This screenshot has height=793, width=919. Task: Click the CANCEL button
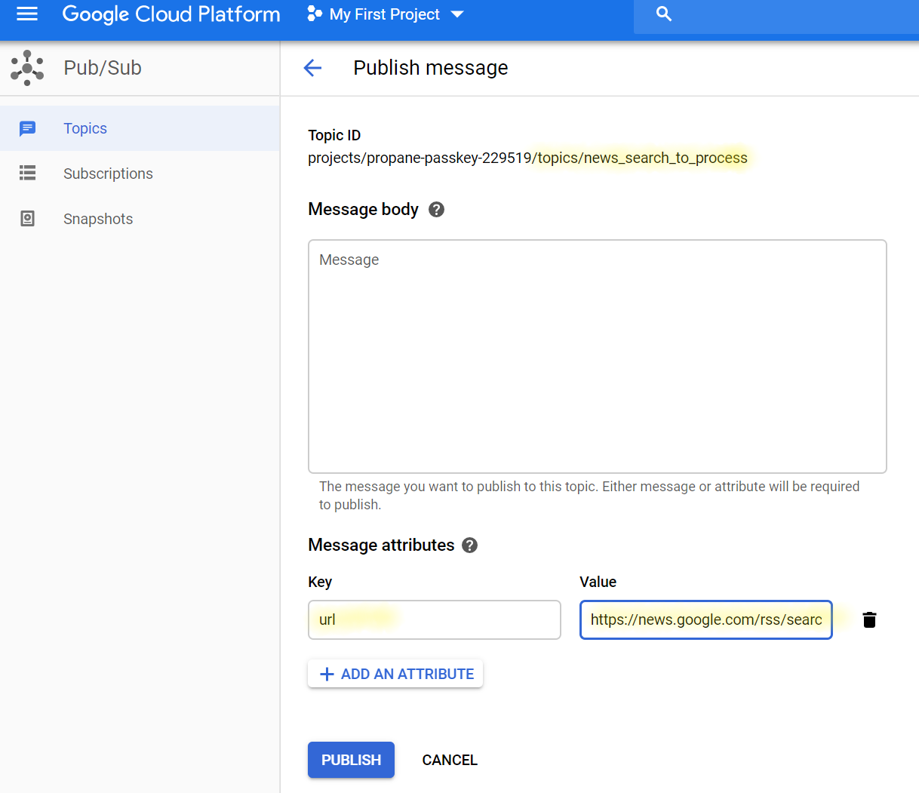(x=450, y=760)
